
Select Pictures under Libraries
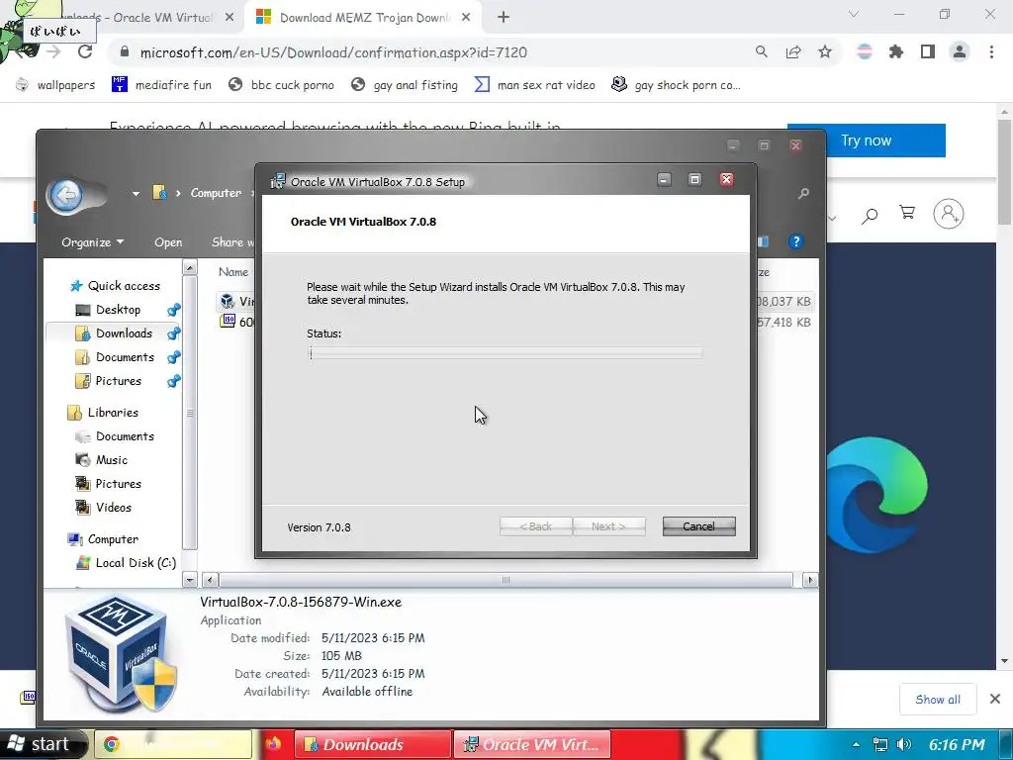pyautogui.click(x=108, y=484)
